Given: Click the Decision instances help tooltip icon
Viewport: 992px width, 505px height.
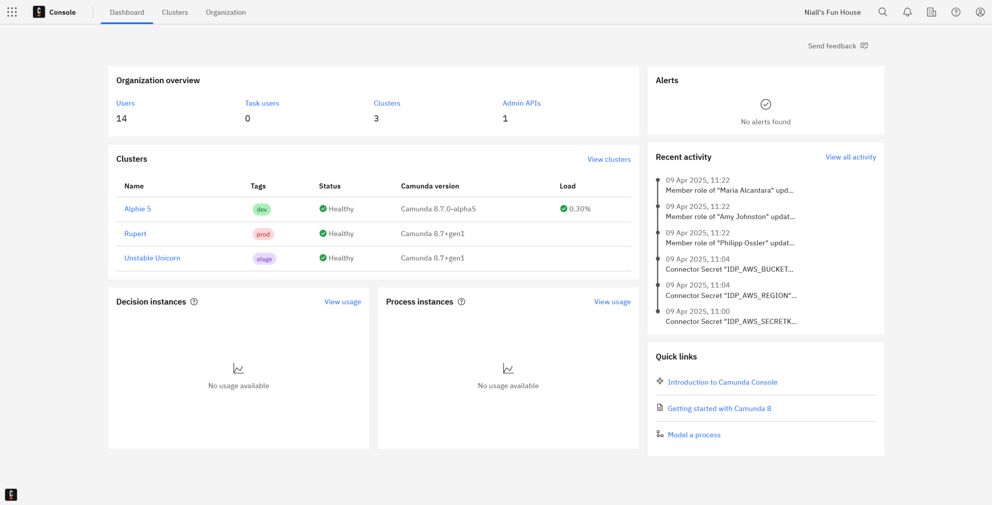Looking at the screenshot, I should tap(194, 301).
